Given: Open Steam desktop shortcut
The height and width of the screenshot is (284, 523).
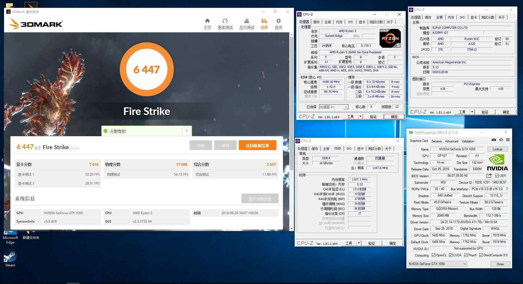Looking at the screenshot, I should tap(10, 259).
